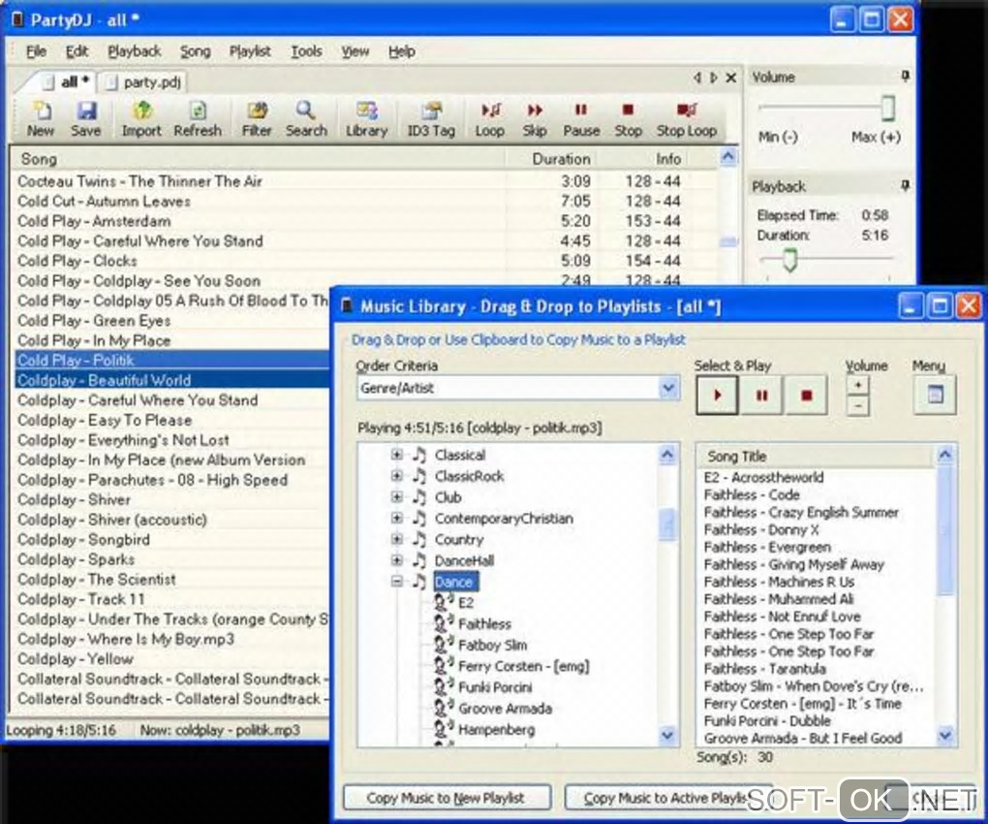This screenshot has height=824, width=988.
Task: Collapse the Dance genre tree node
Action: [x=397, y=582]
